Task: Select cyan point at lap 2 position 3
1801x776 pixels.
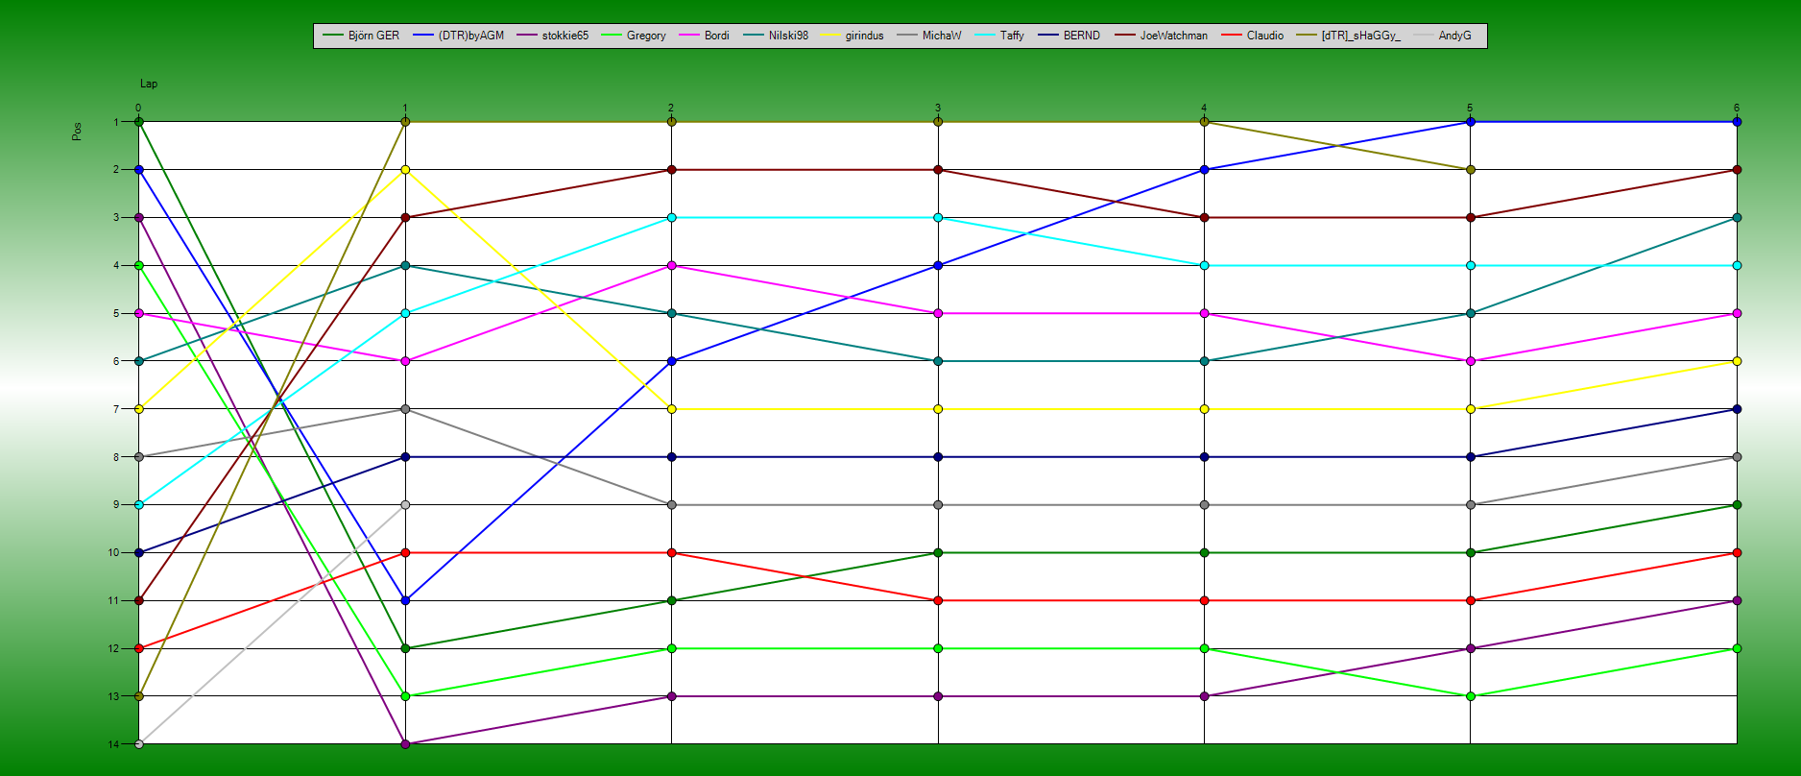Action: pyautogui.click(x=671, y=218)
